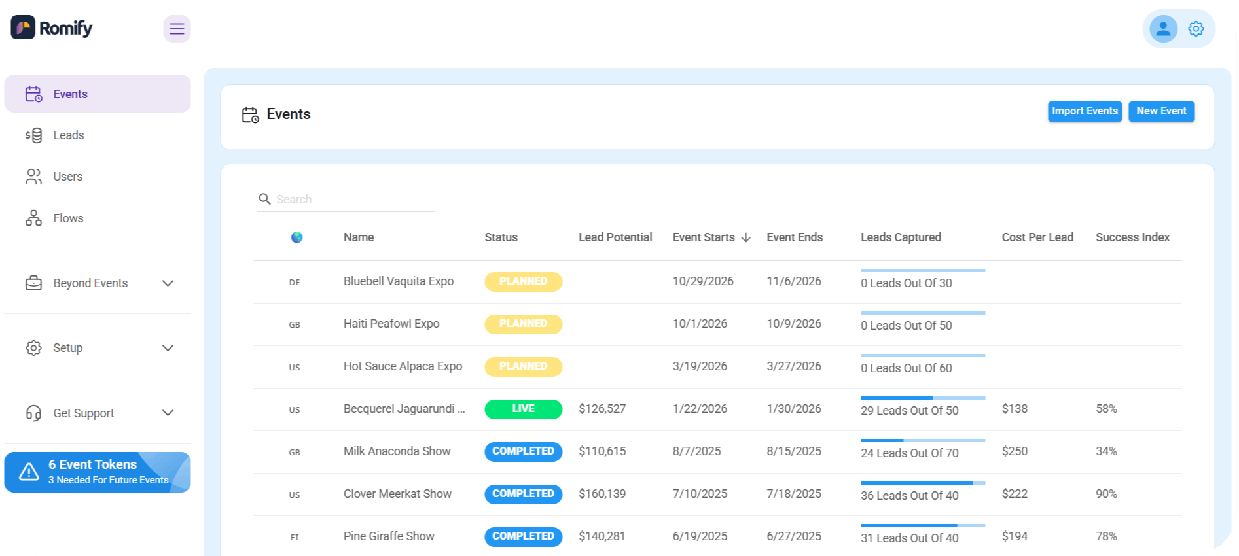The height and width of the screenshot is (556, 1239).
Task: Create a New Event
Action: click(x=1161, y=111)
